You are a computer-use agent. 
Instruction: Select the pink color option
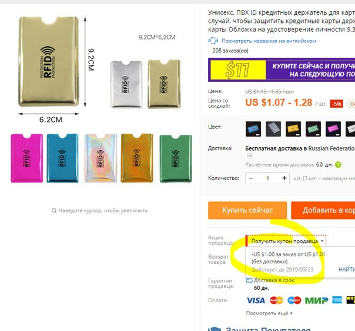coord(333,129)
